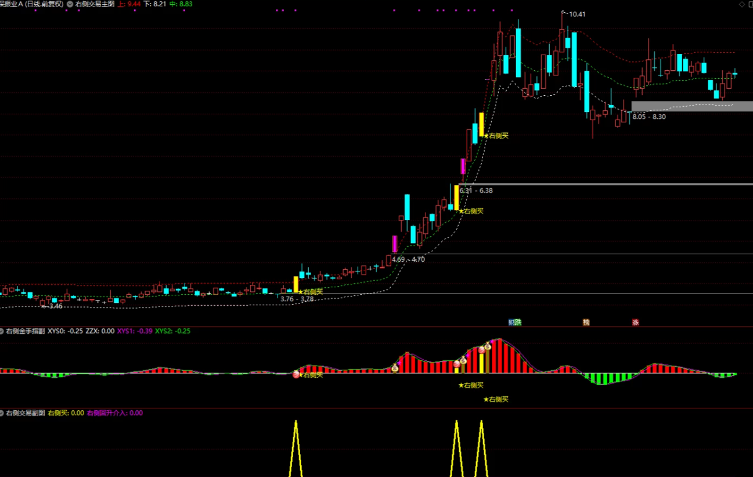Click the diamond icon at the chart's top-right corner
The height and width of the screenshot is (477, 753).
click(741, 3)
